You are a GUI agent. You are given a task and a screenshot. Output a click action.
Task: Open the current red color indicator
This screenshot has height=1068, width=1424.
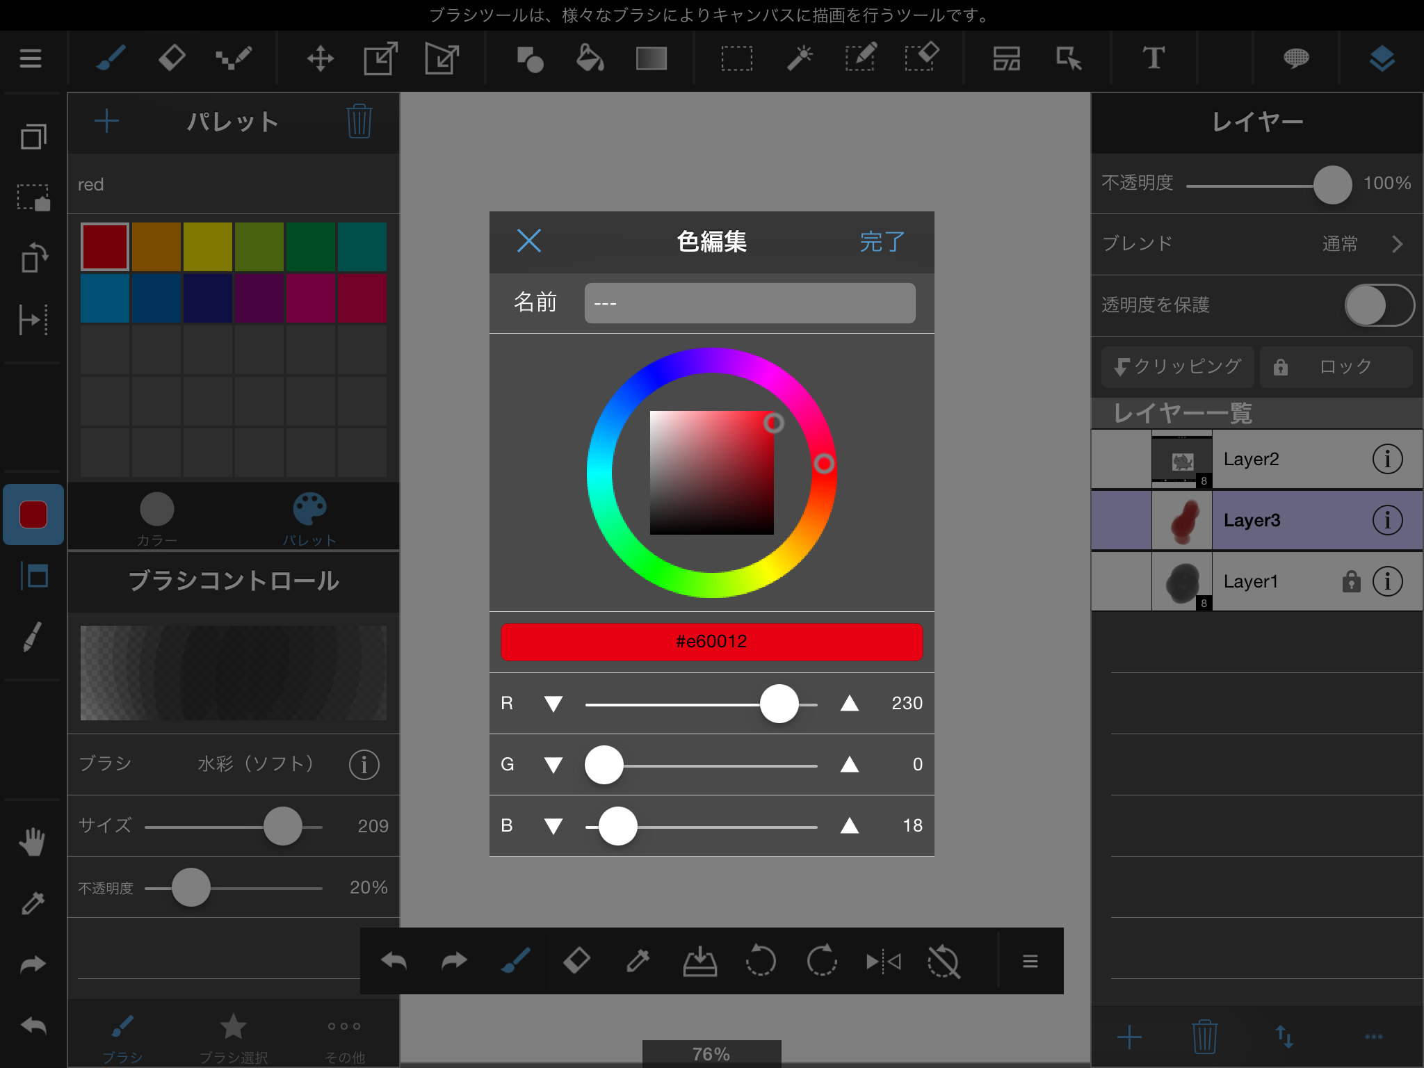[x=33, y=515]
